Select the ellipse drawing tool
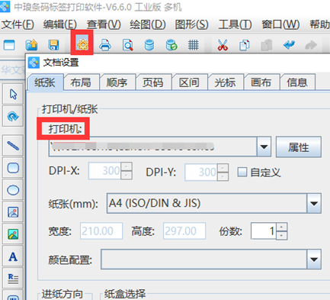This screenshot has height=300, width=330. tap(13, 190)
